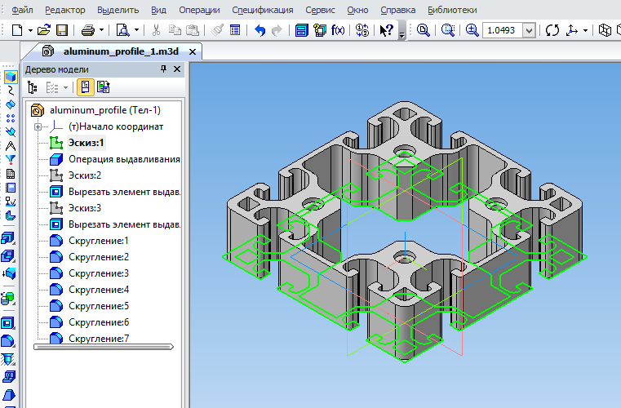Click the Print icon

pyautogui.click(x=87, y=30)
